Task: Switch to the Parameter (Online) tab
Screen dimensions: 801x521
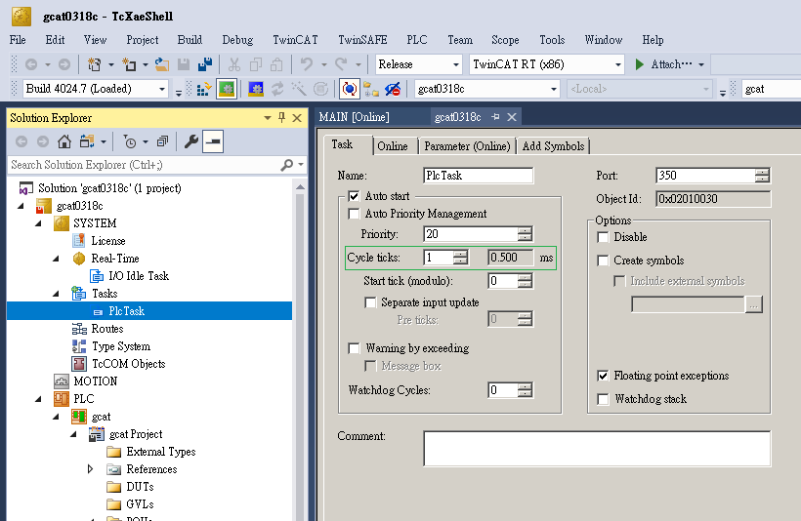Action: 466,146
